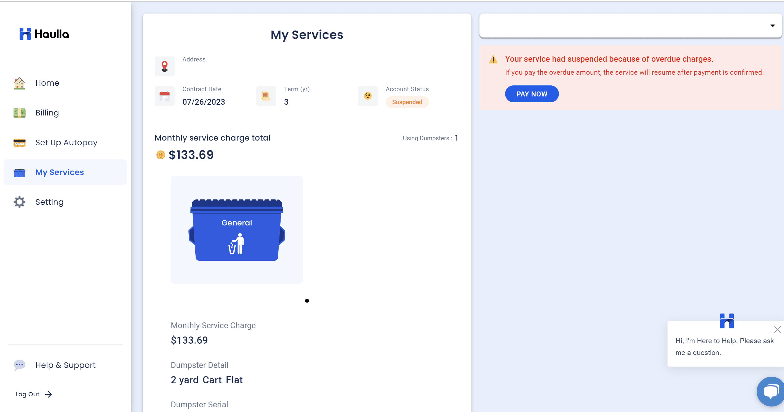Click the Haulla logo in sidebar
The width and height of the screenshot is (784, 412).
44,34
